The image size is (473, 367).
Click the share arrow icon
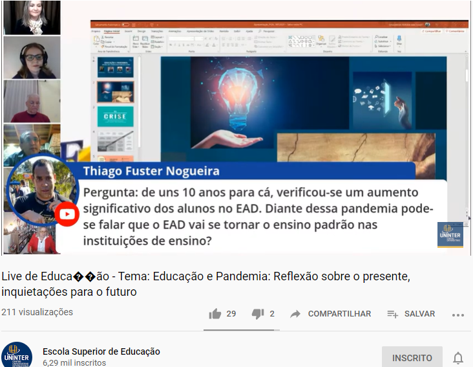pos(295,314)
